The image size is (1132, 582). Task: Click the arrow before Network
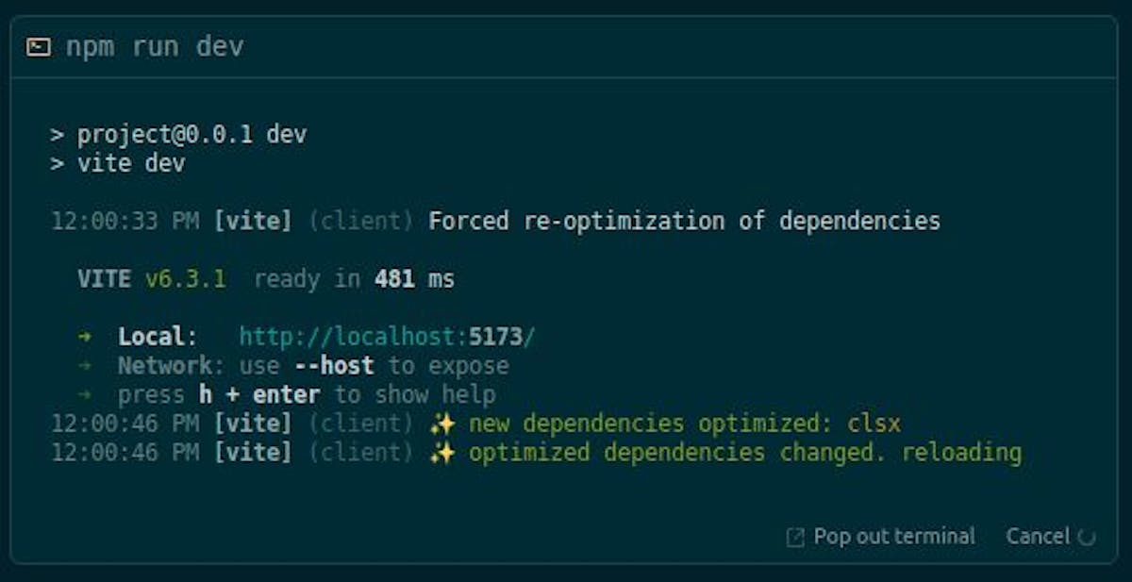(x=87, y=365)
